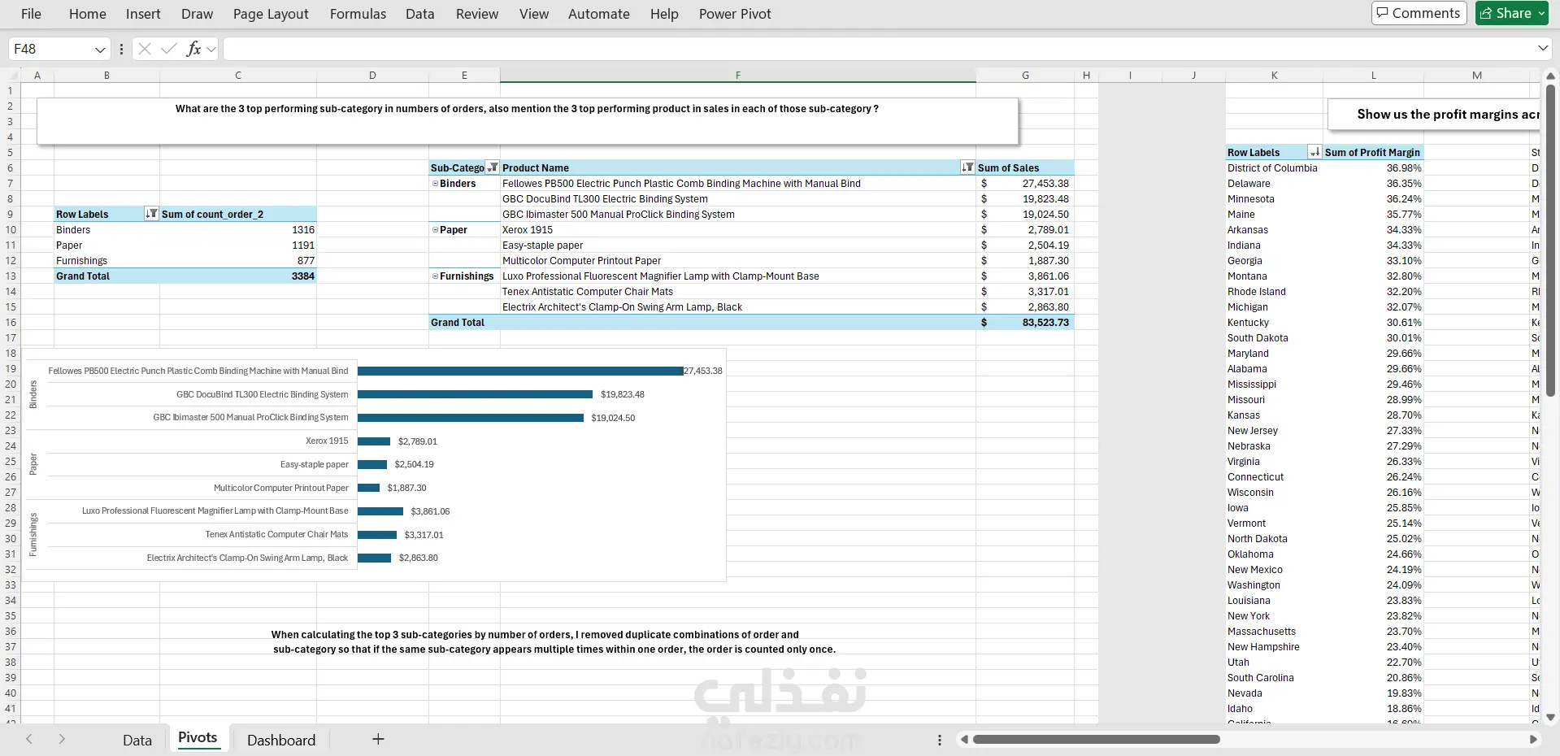The width and height of the screenshot is (1560, 756).
Task: Click the District of Columbia row label
Action: 1272,168
